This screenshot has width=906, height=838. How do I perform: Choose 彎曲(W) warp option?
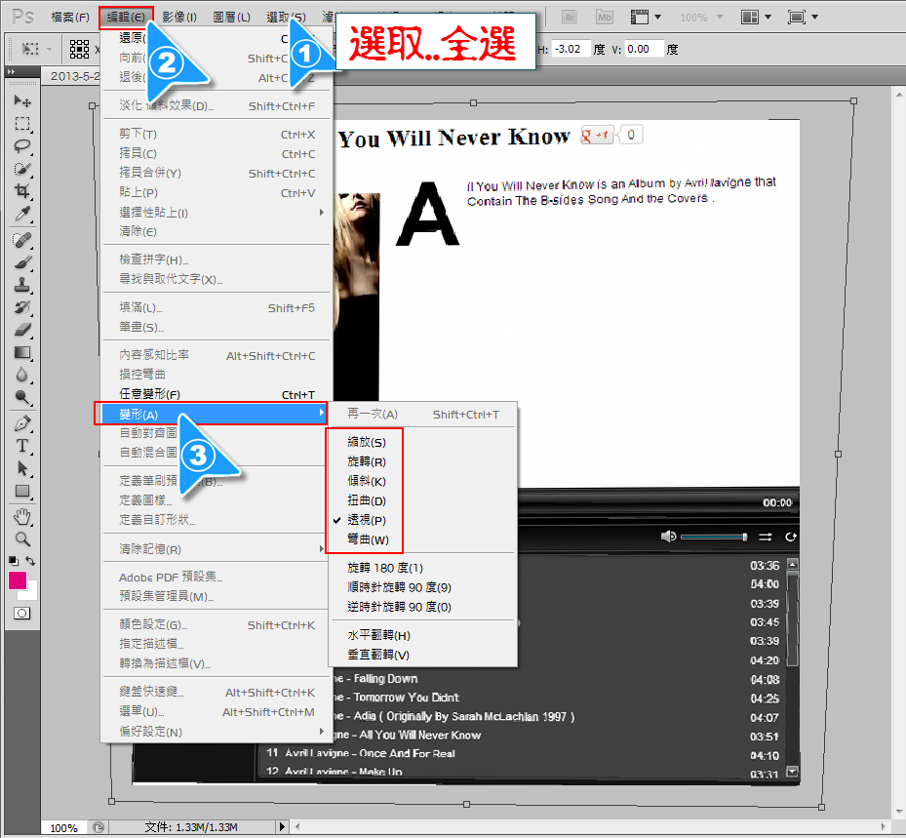[x=368, y=539]
